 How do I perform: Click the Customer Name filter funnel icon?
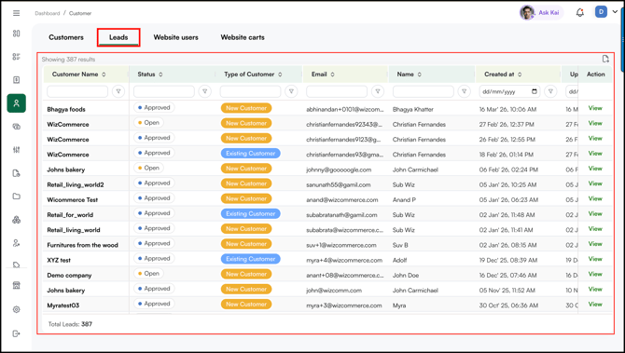(x=118, y=91)
